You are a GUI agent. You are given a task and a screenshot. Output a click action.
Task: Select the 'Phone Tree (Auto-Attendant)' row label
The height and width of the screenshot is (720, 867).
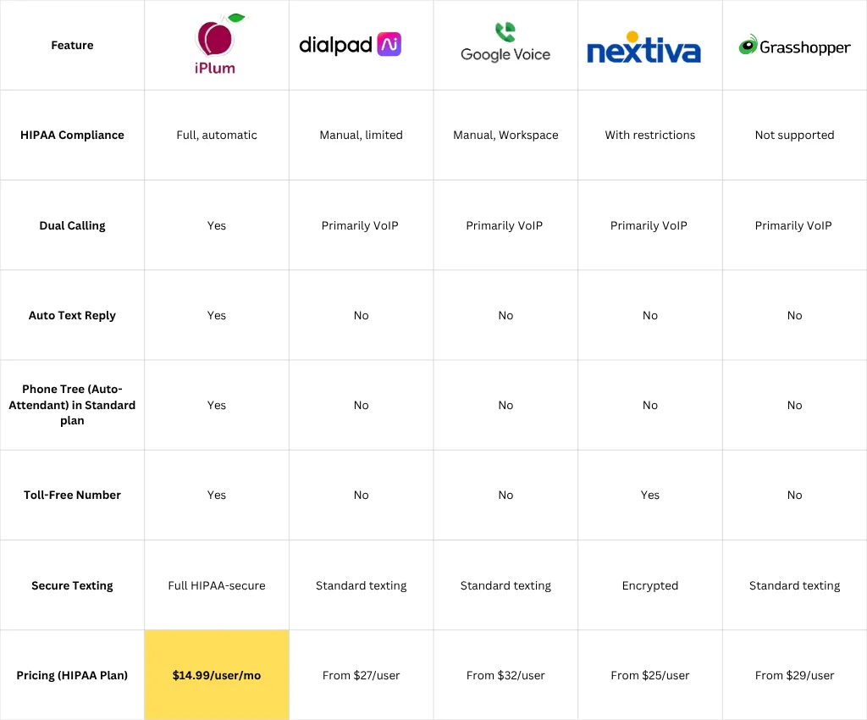click(x=72, y=405)
